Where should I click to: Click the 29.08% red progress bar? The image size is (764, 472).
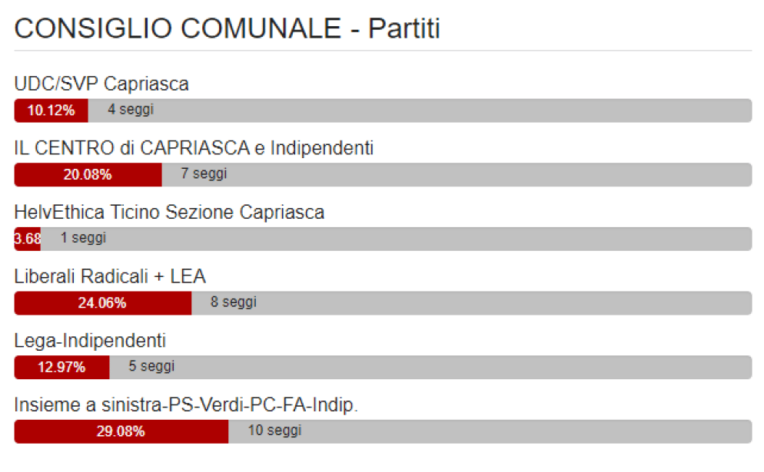click(x=121, y=431)
